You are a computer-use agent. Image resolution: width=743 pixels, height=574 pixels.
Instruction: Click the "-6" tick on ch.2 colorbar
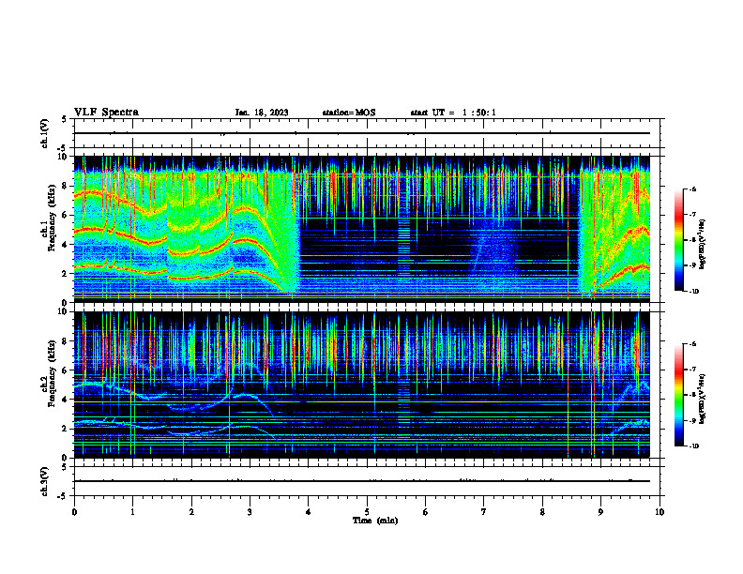[693, 344]
